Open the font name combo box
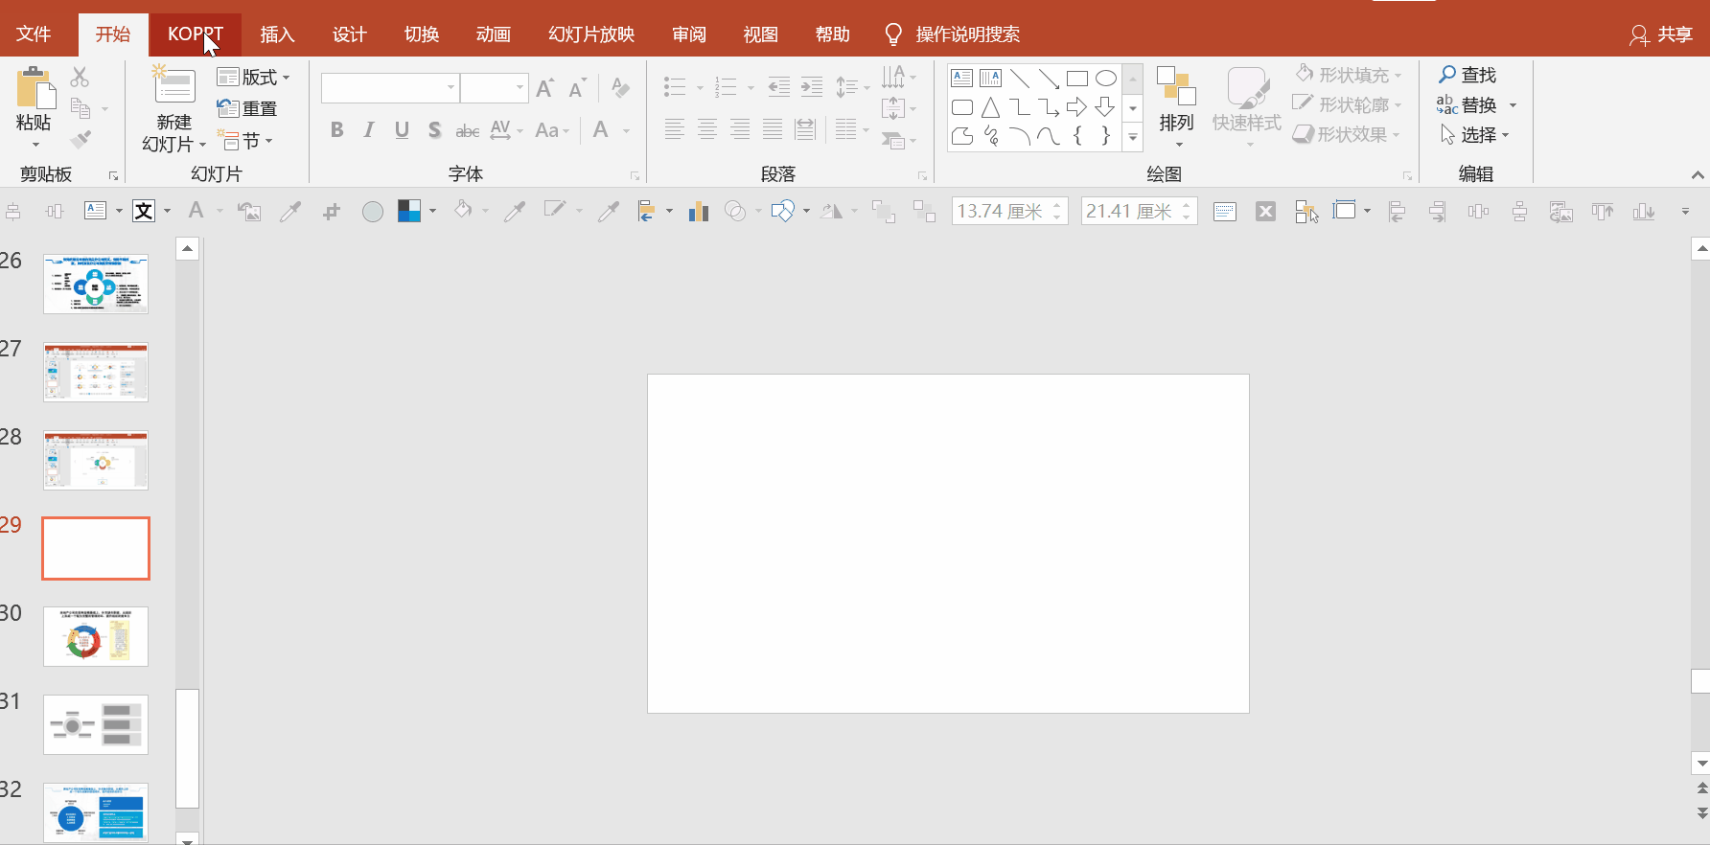This screenshot has width=1710, height=845. [x=390, y=88]
